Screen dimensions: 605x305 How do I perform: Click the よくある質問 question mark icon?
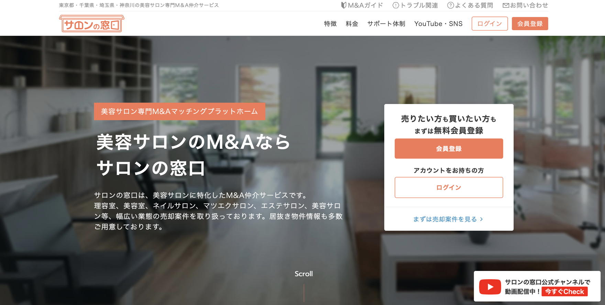pos(450,5)
